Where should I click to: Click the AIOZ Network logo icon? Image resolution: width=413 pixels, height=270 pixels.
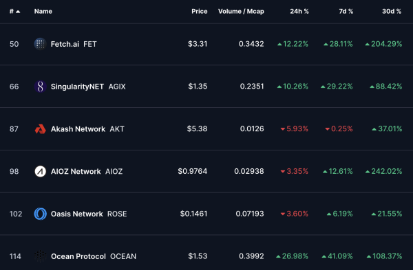tap(41, 171)
